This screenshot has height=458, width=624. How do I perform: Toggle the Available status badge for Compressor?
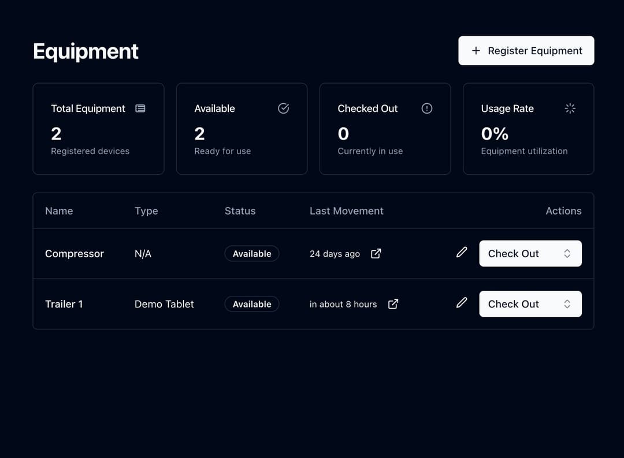pos(252,253)
